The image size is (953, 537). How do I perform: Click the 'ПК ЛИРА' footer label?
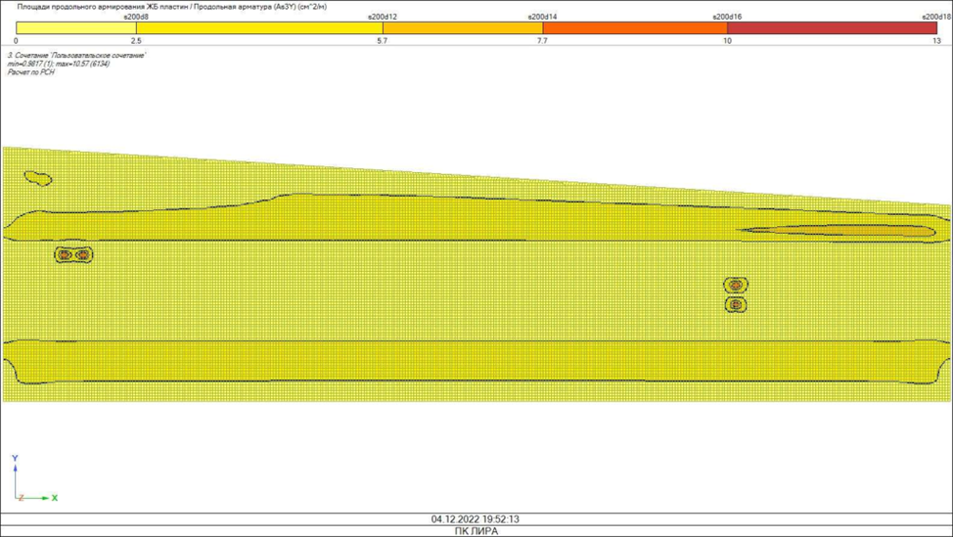click(476, 531)
